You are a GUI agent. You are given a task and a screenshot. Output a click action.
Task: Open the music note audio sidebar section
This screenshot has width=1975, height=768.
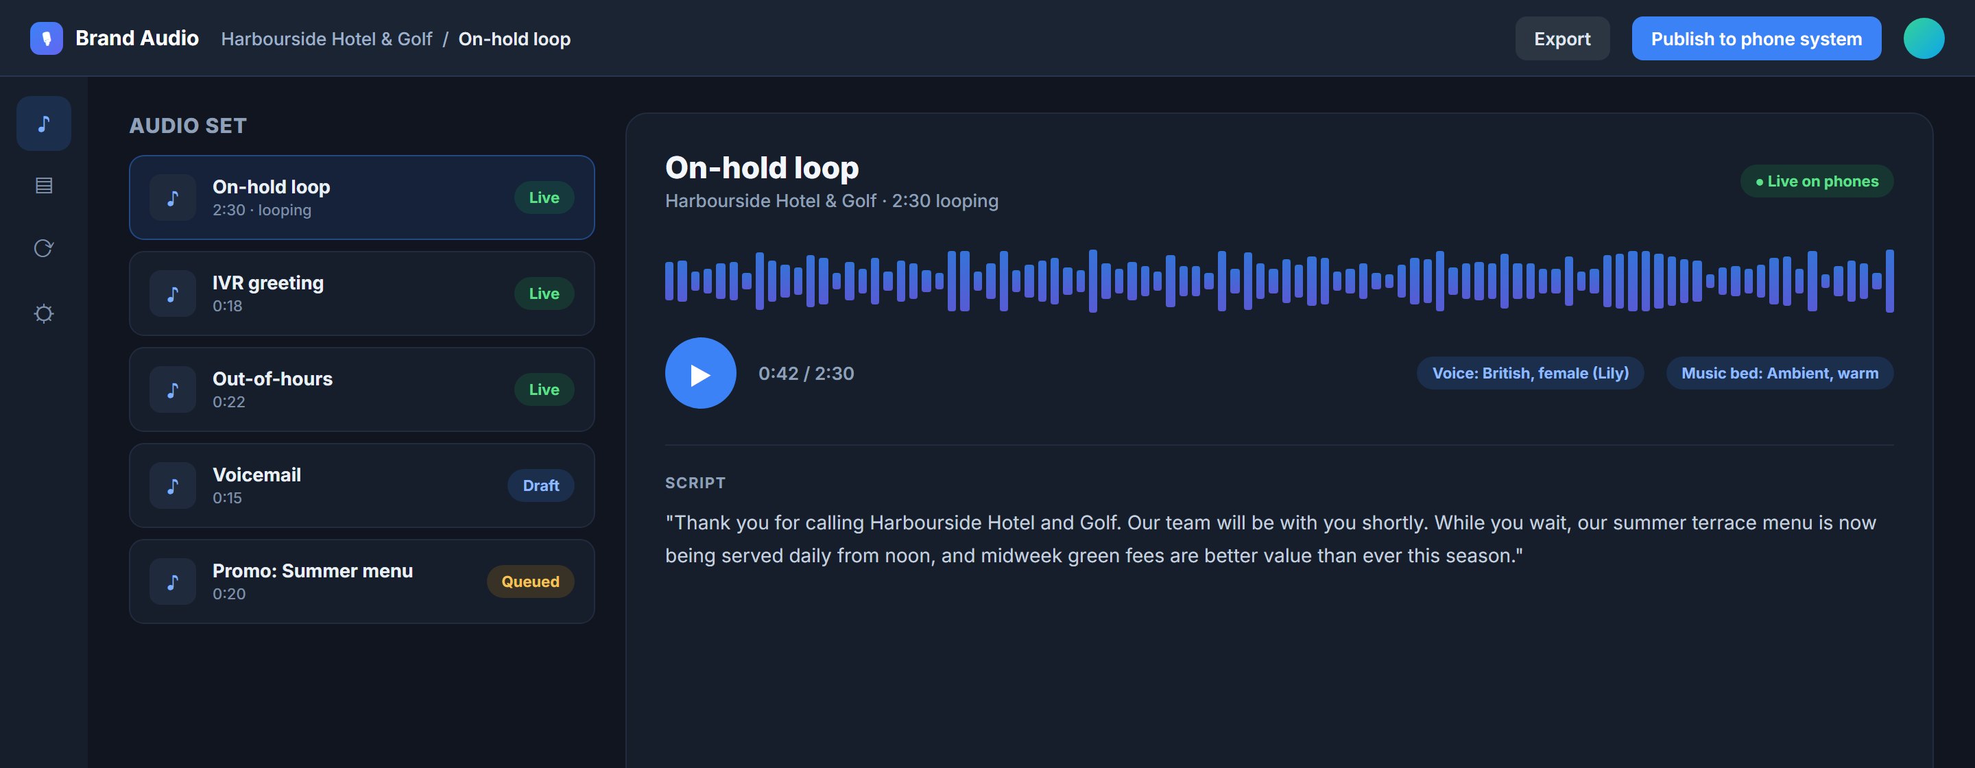pos(44,123)
